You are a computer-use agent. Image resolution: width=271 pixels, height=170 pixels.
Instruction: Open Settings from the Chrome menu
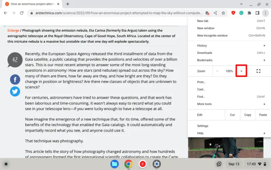229,126
